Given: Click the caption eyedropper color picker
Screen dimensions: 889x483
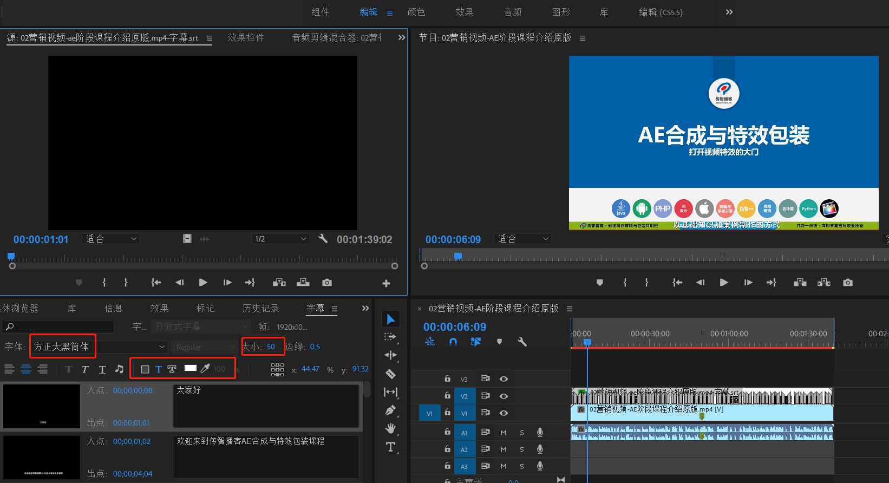Looking at the screenshot, I should [205, 369].
